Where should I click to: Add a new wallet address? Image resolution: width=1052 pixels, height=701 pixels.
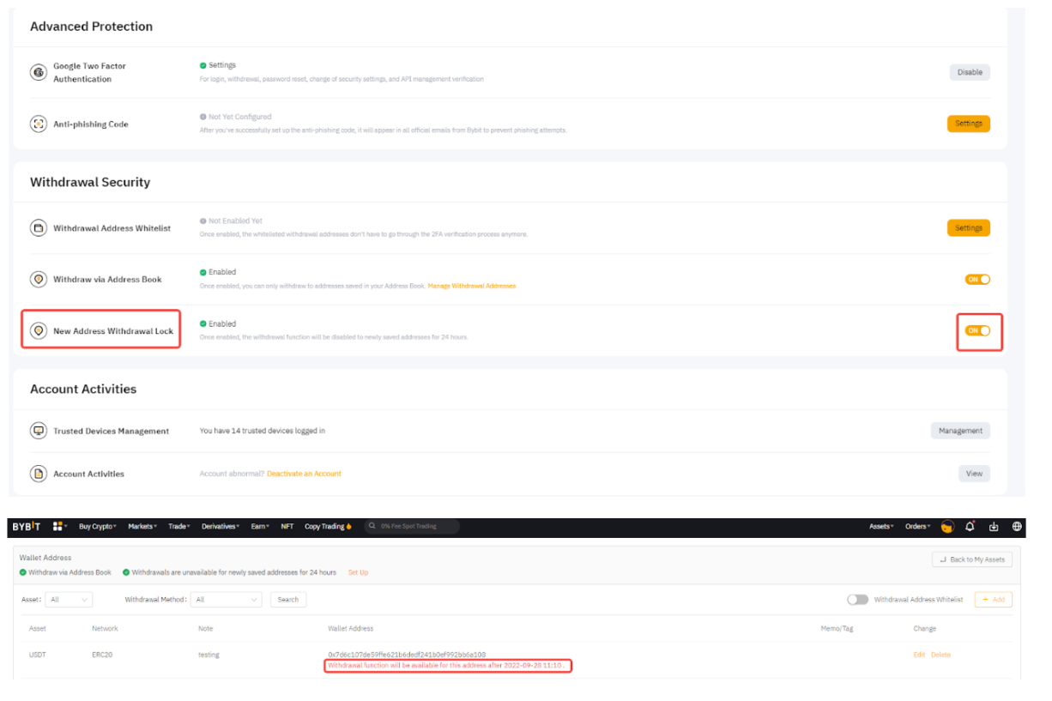point(994,600)
